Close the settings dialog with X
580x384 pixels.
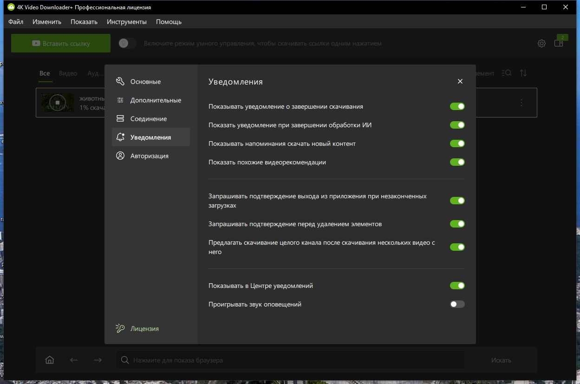460,81
